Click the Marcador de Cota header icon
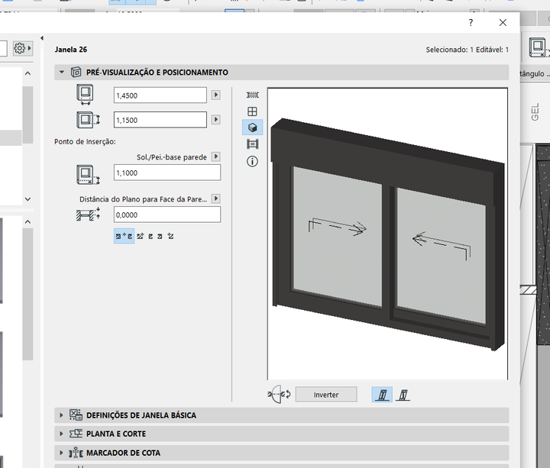This screenshot has height=468, width=550. (76, 453)
